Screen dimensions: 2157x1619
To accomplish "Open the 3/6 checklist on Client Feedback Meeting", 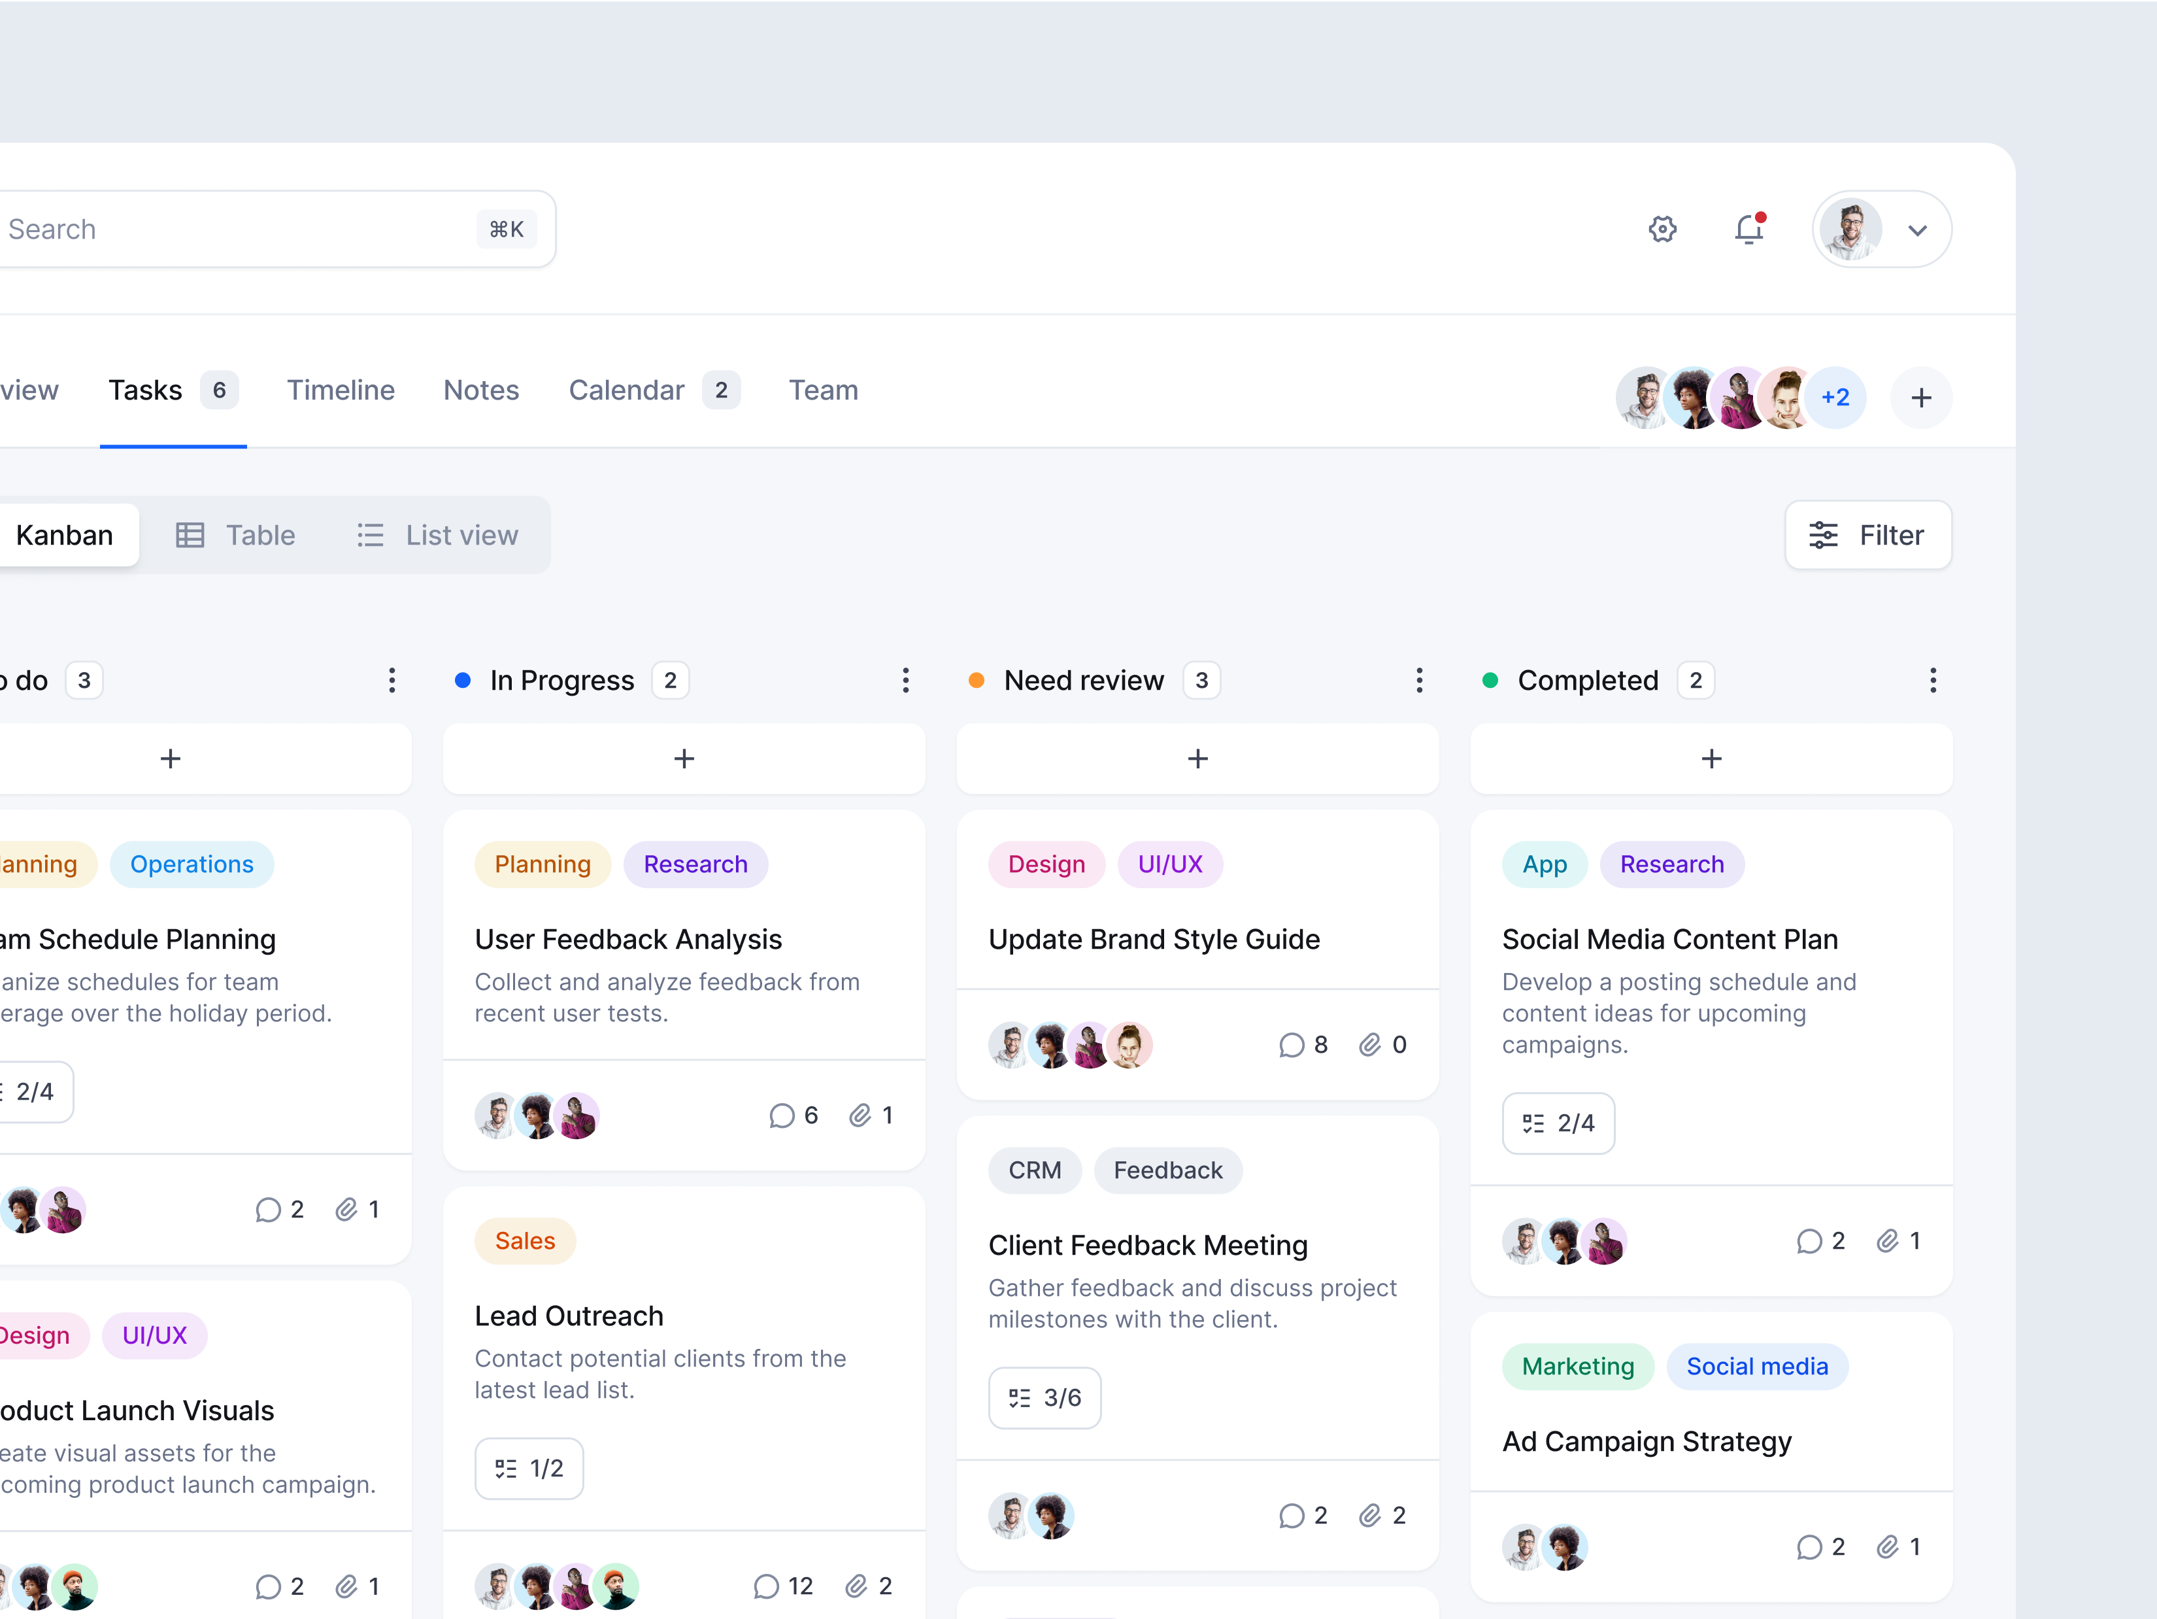I will coord(1045,1397).
